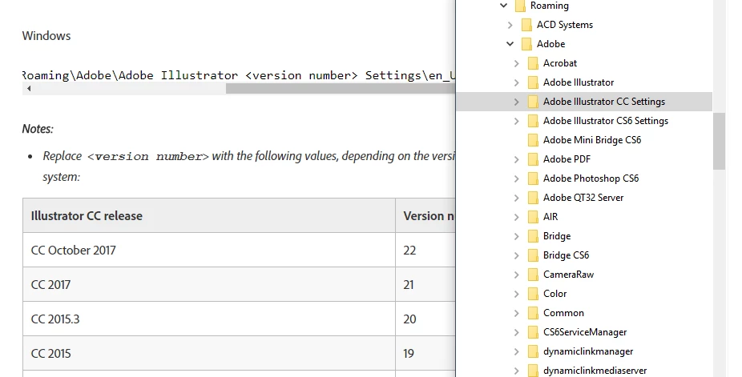742x377 pixels.
Task: Expand Adobe Illustrator CC Settings chevron
Action: coord(517,102)
